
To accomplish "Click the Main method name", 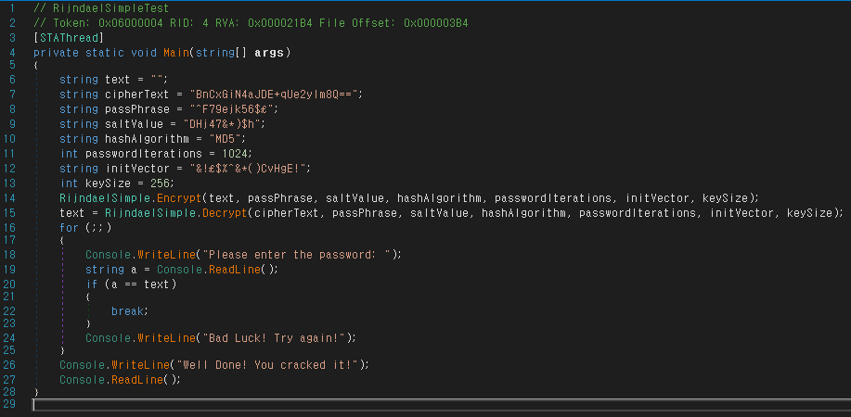I will 174,53.
